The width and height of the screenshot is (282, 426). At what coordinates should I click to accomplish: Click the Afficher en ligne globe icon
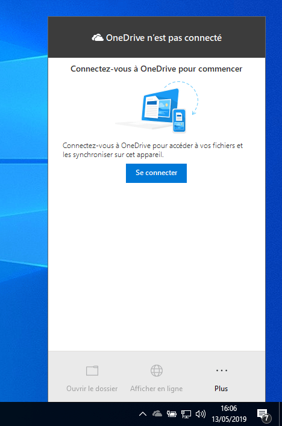point(157,371)
